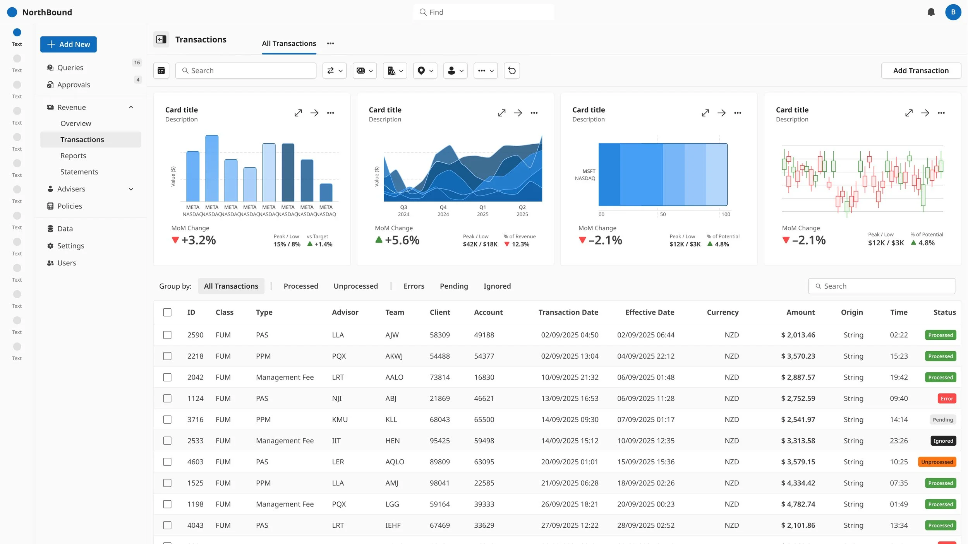Open tab options ellipsis beside All Transactions

(330, 43)
